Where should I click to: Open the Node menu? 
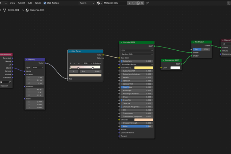[38, 3]
